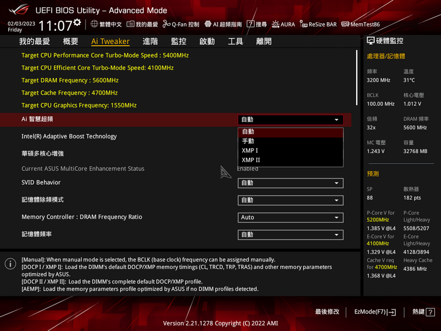Click the 搜尋 question mark icon
This screenshot has width=441, height=331.
[x=250, y=24]
